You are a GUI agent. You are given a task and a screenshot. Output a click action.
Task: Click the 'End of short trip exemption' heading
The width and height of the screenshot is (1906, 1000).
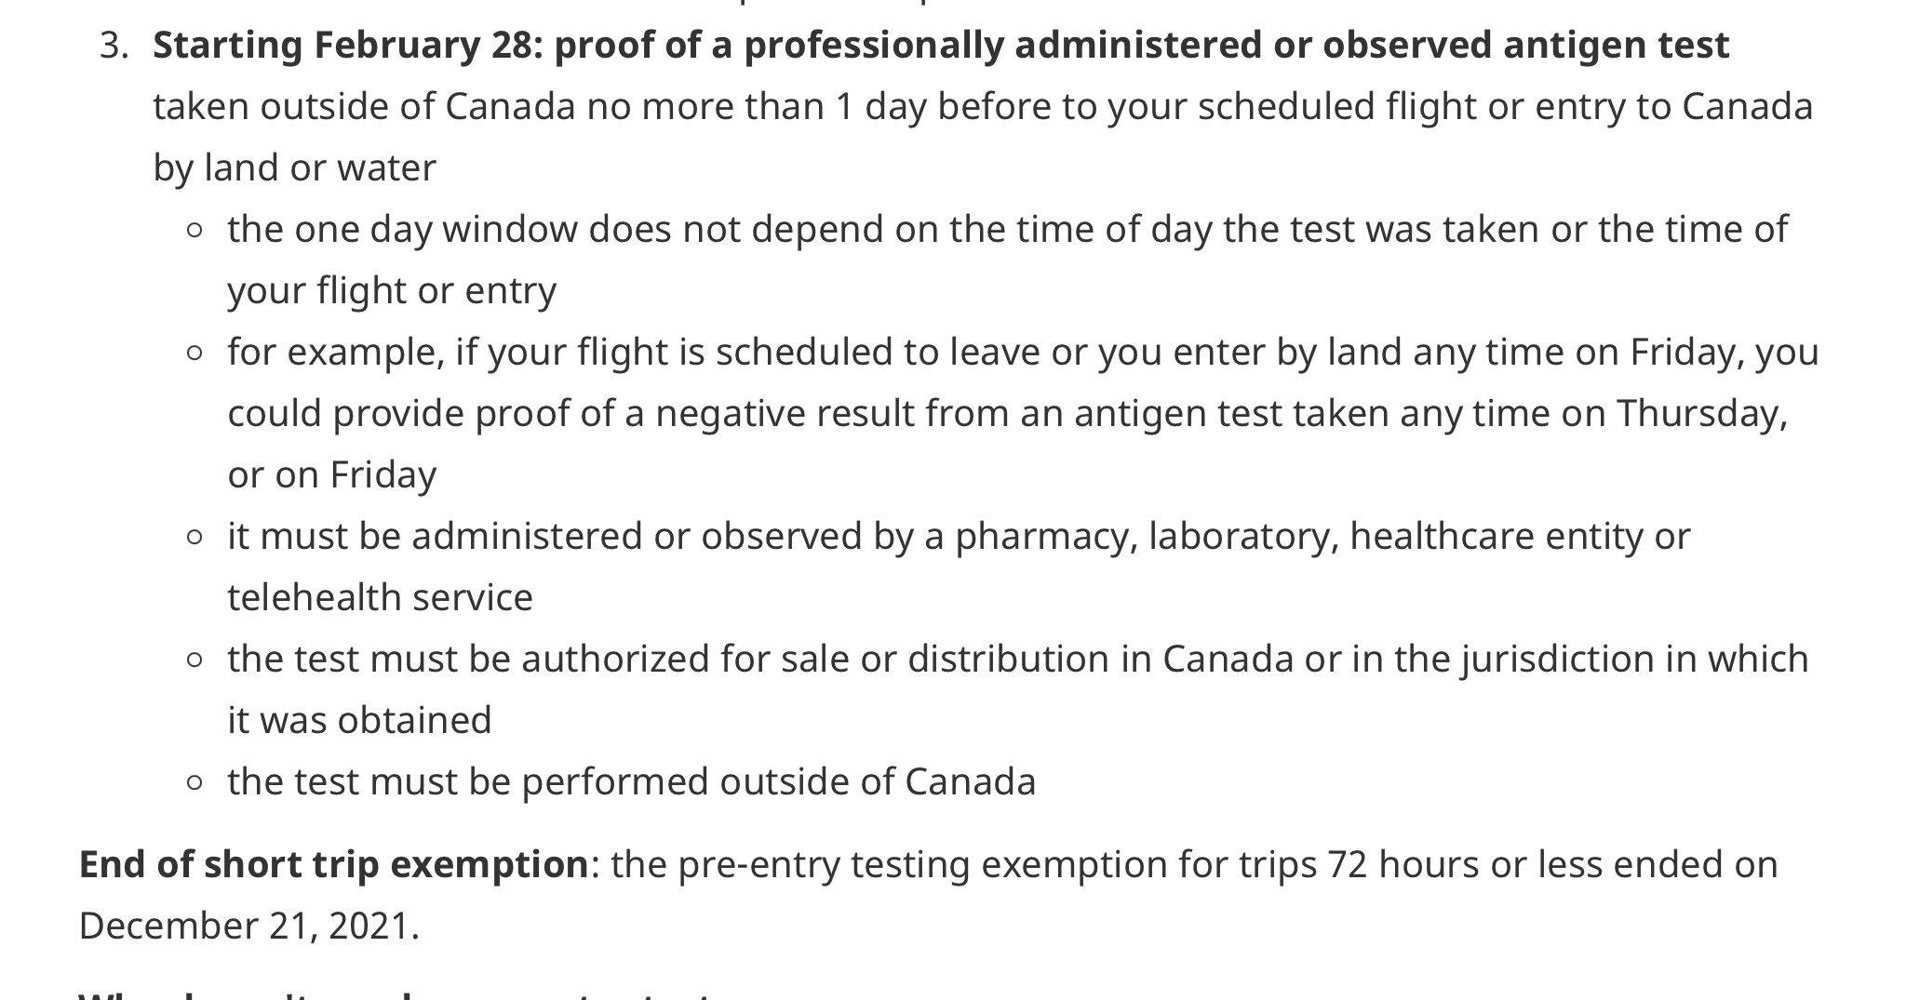(x=334, y=864)
